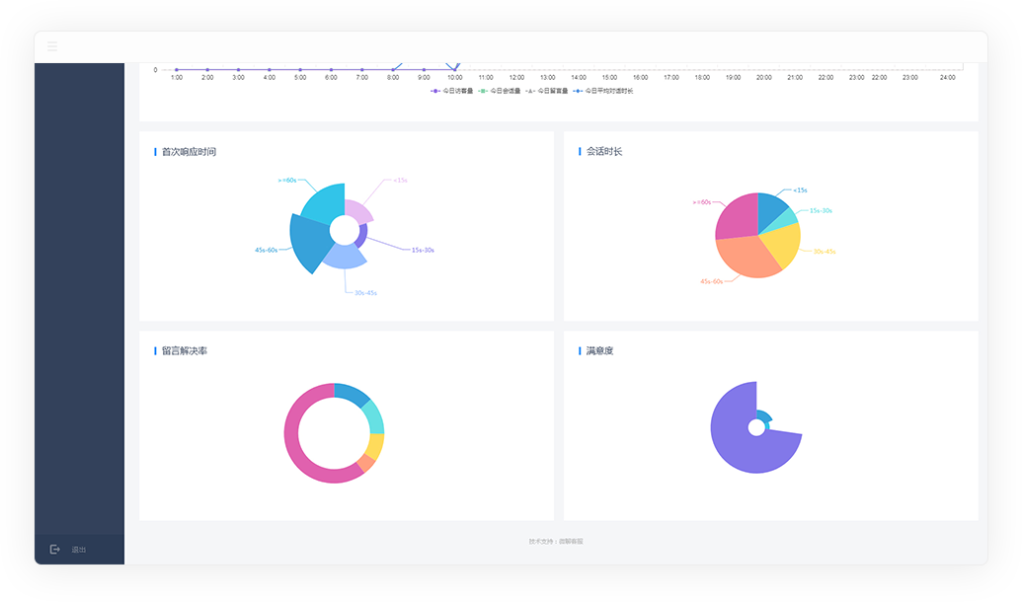This screenshot has width=1022, height=602.
Task: Click the 12:00 axis label
Action: tap(516, 78)
